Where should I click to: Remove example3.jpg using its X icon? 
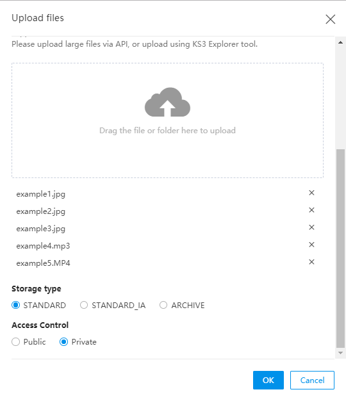311,227
